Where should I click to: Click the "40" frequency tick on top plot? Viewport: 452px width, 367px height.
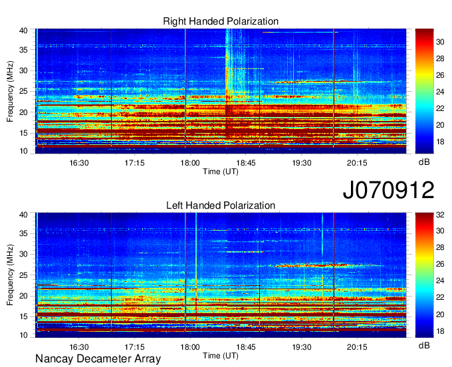pos(23,31)
